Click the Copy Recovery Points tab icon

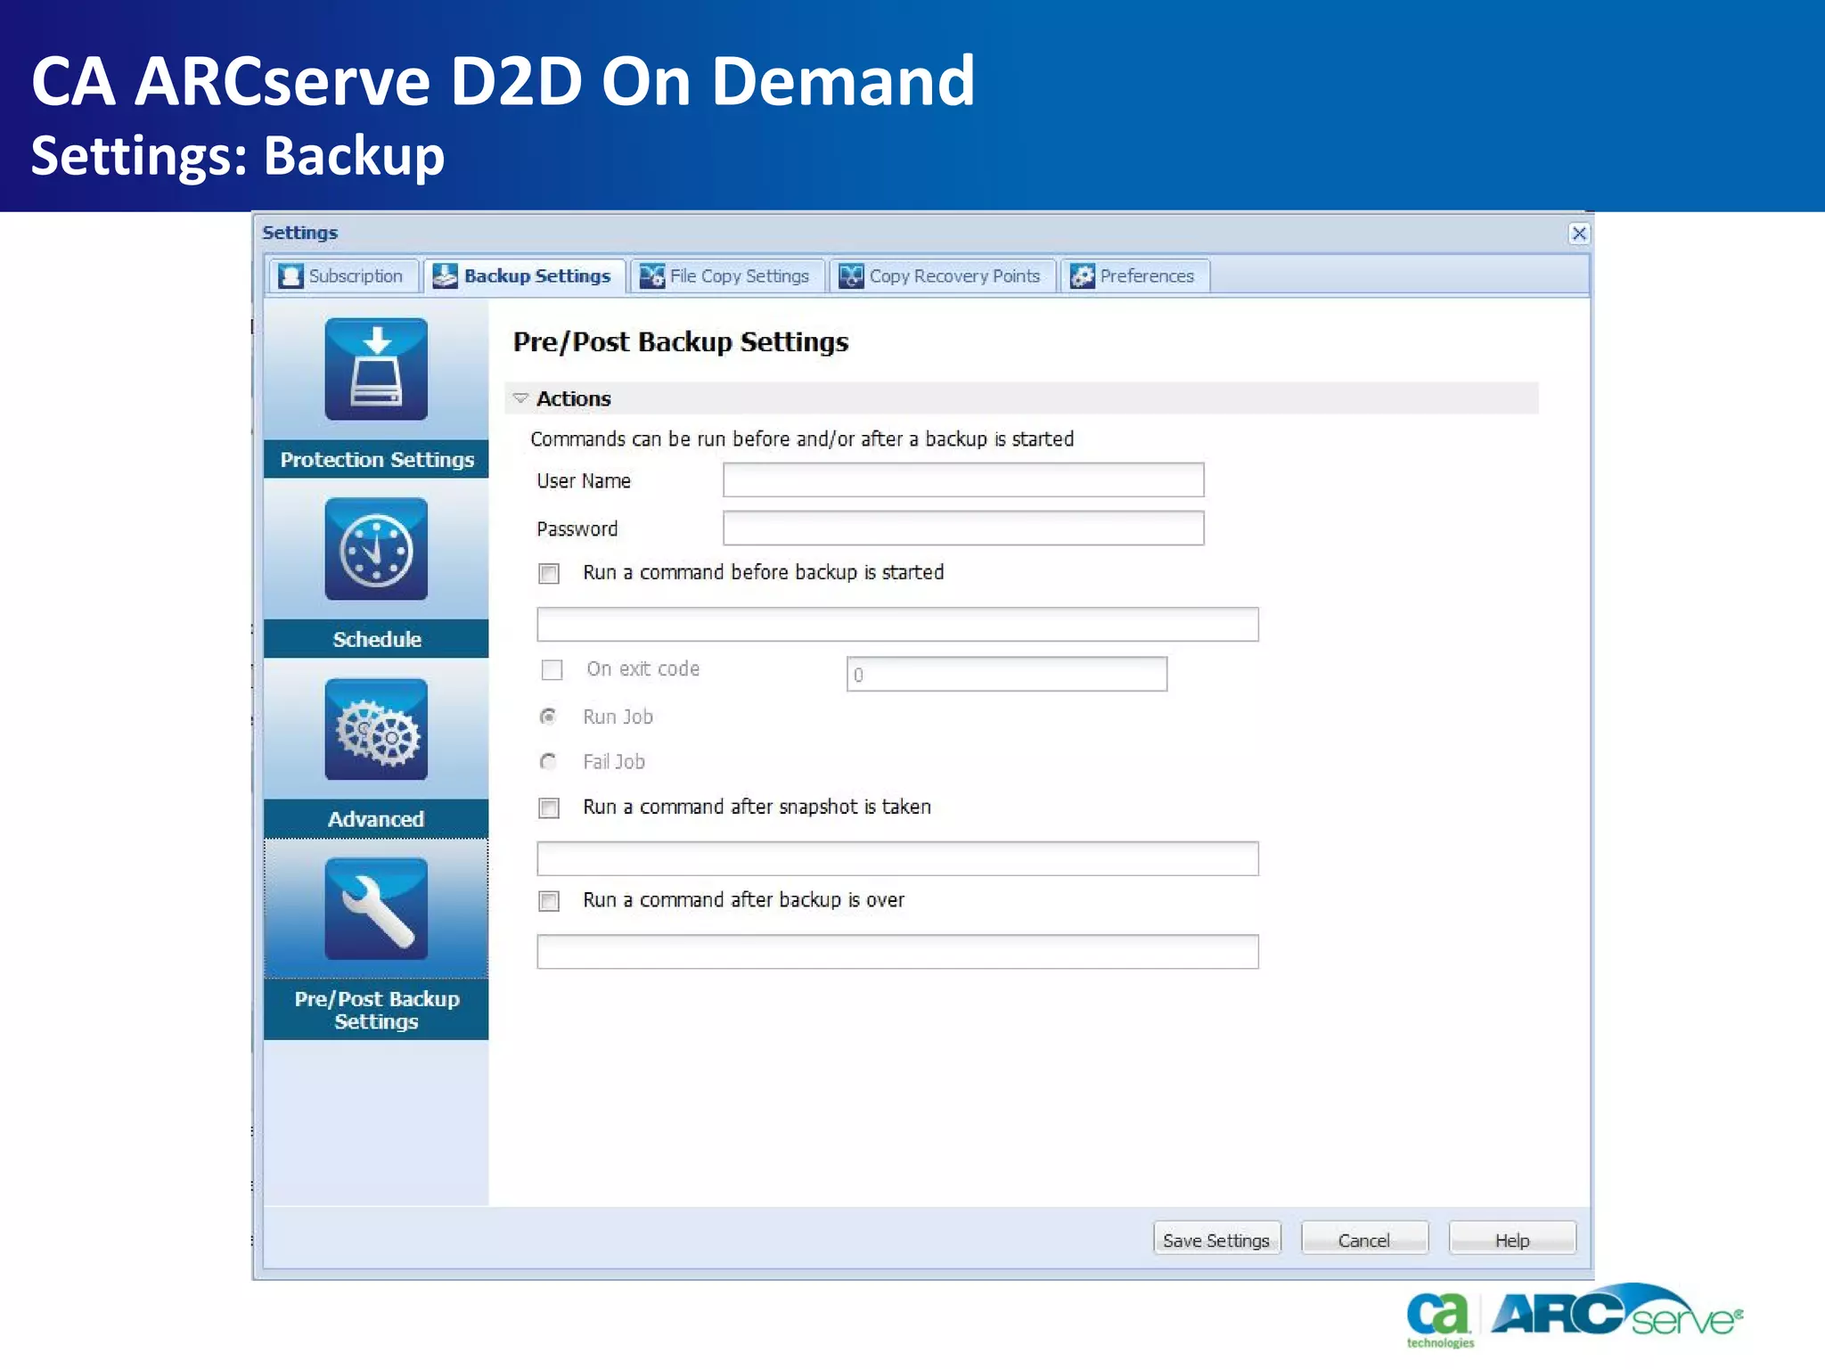coord(851,276)
